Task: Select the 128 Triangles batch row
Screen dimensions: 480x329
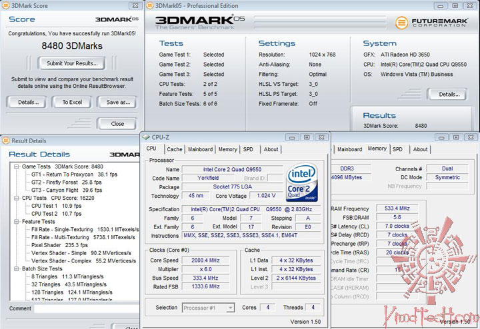Action: [71, 292]
